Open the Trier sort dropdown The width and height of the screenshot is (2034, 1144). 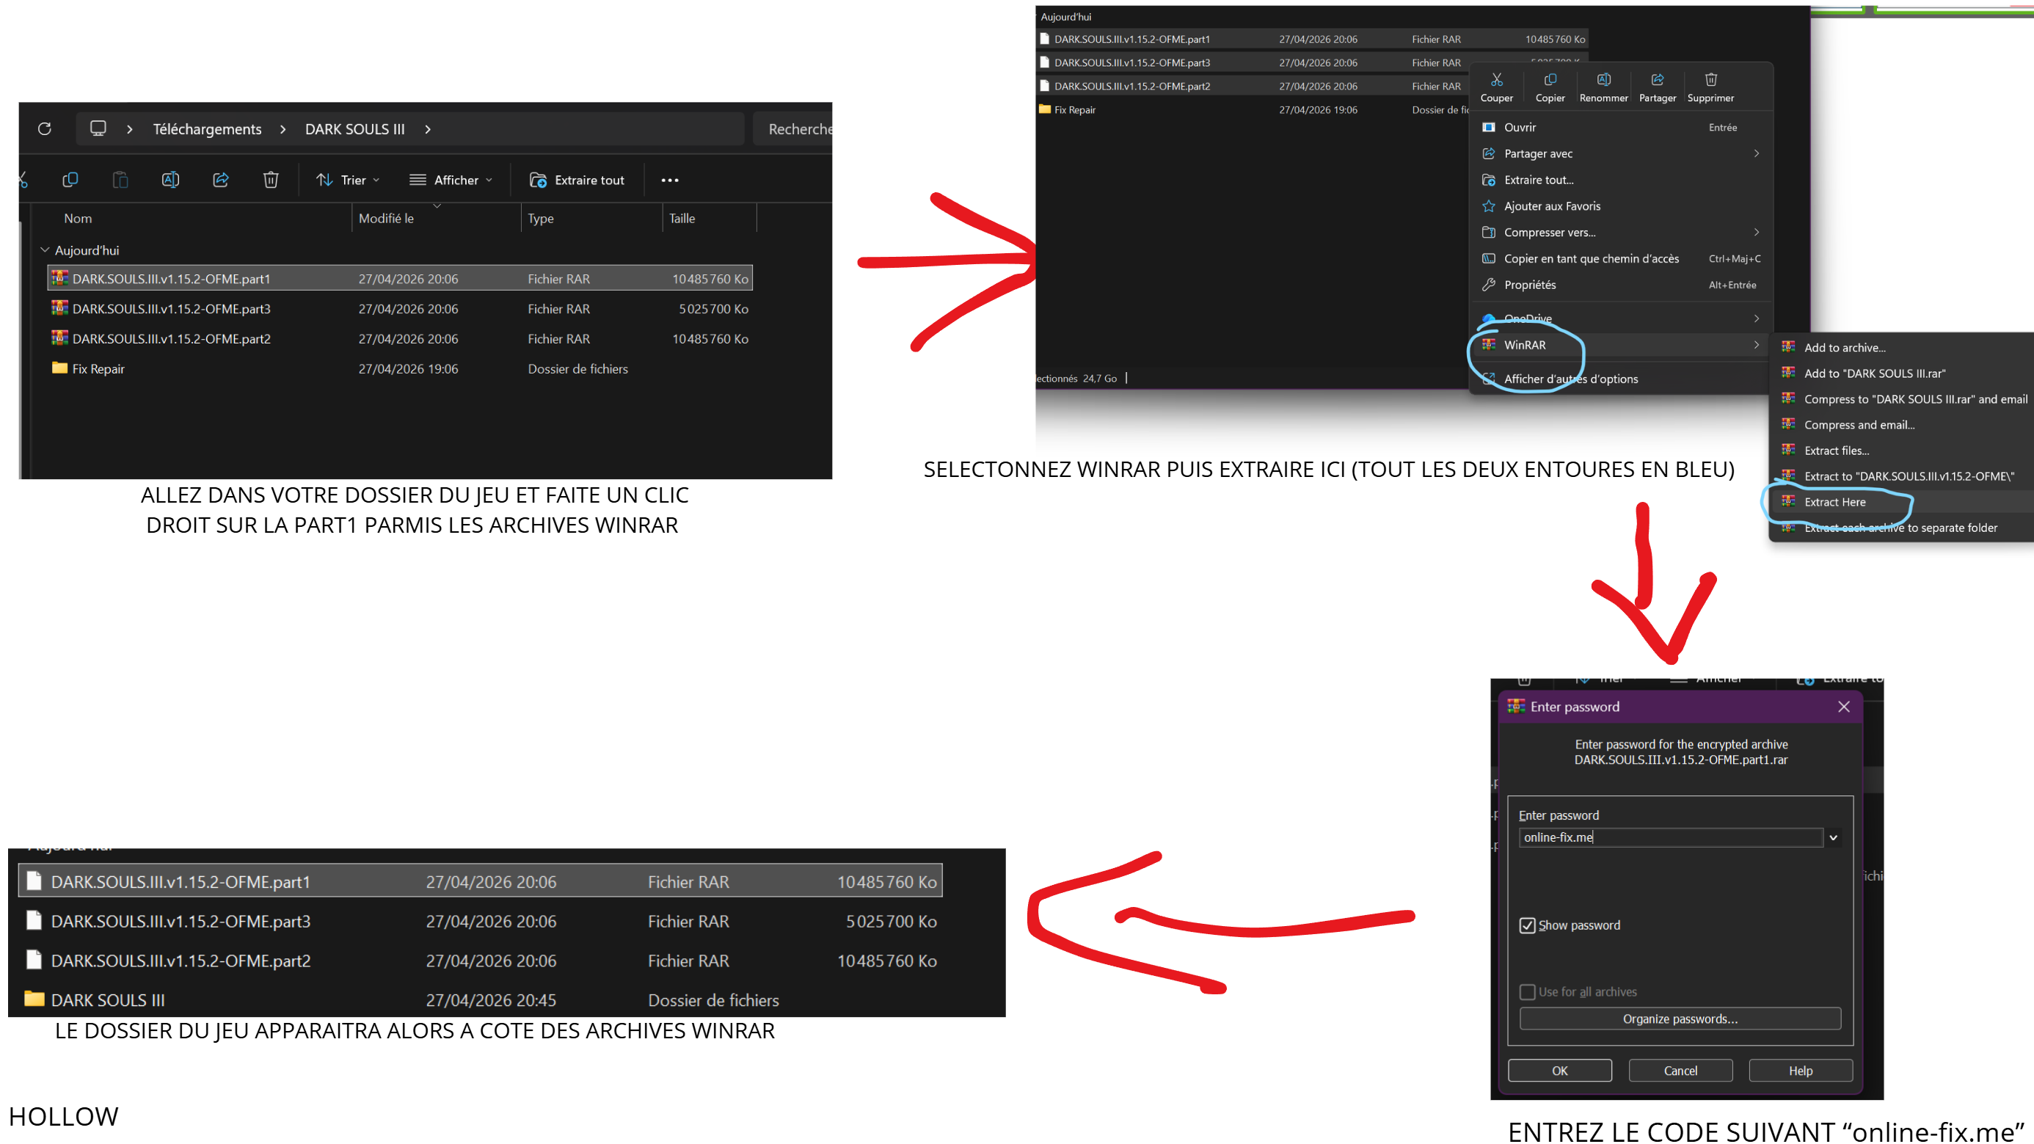pyautogui.click(x=349, y=180)
